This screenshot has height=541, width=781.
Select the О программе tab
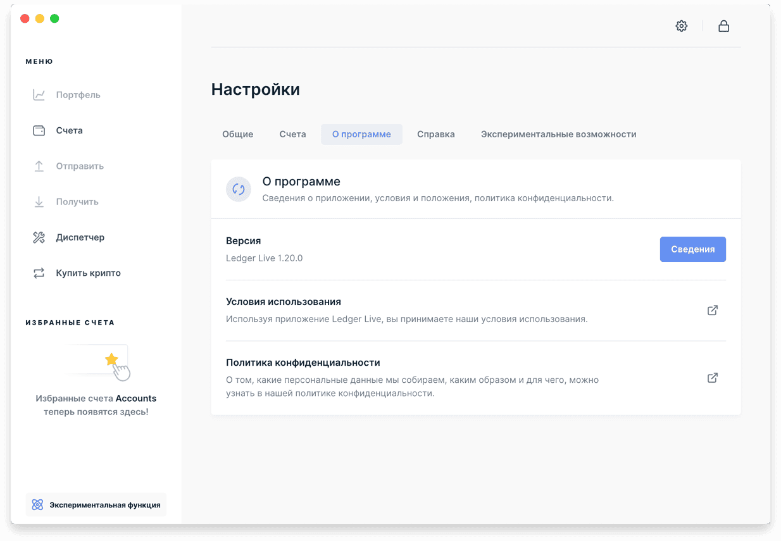pos(361,134)
